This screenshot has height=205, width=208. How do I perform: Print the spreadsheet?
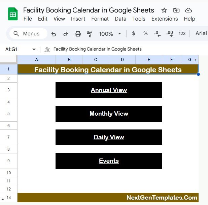78,34
